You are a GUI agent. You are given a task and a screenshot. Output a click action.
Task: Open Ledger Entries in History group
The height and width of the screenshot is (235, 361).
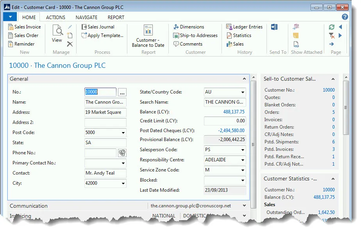pyautogui.click(x=244, y=27)
